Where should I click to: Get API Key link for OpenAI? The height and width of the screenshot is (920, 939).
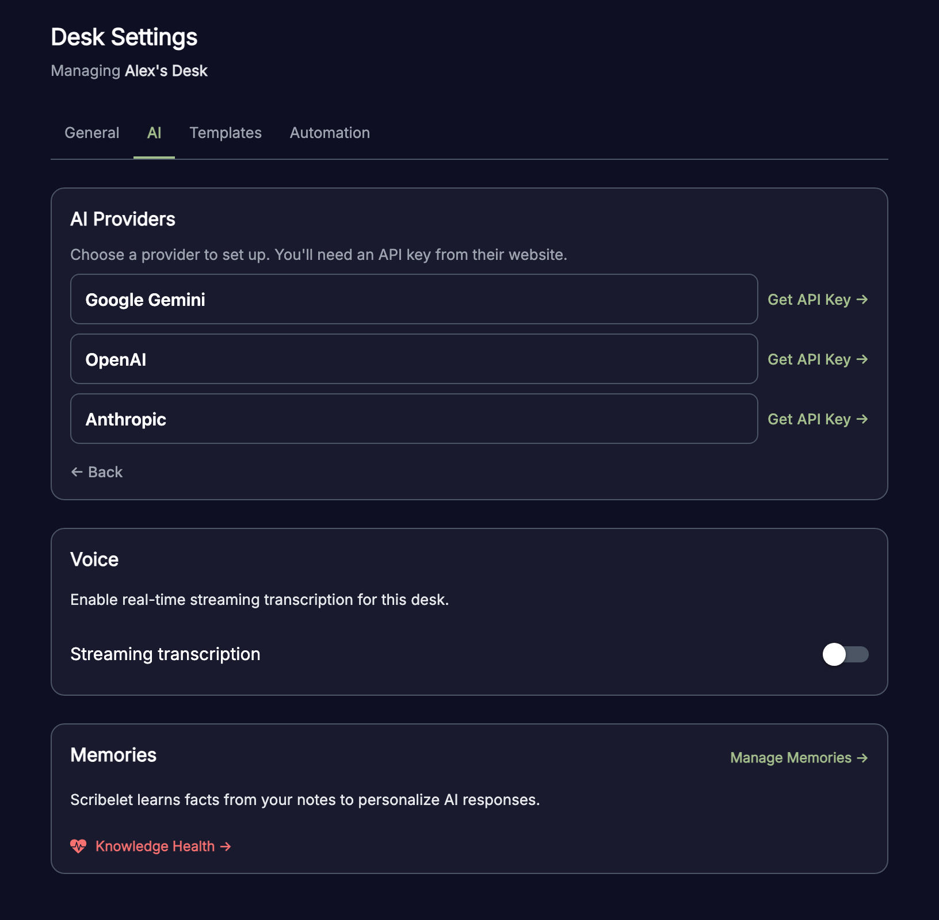(818, 359)
